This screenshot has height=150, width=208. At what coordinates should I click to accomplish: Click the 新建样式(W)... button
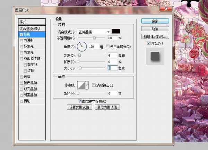click(x=155, y=36)
